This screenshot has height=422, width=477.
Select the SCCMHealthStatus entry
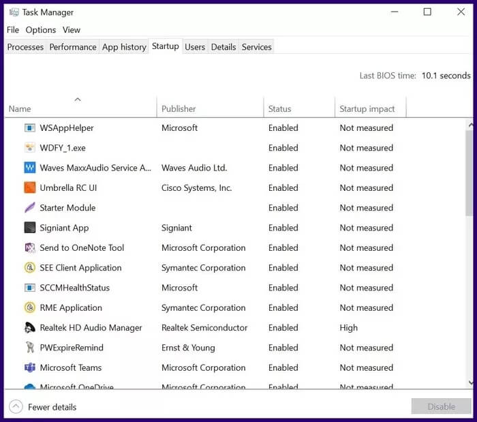pos(74,288)
